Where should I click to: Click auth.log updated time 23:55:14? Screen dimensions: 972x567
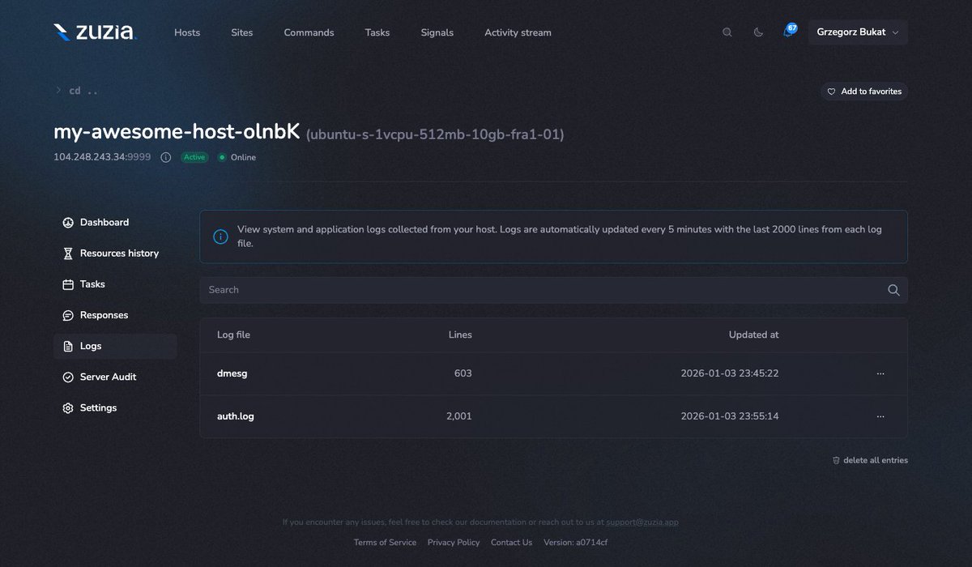(730, 416)
